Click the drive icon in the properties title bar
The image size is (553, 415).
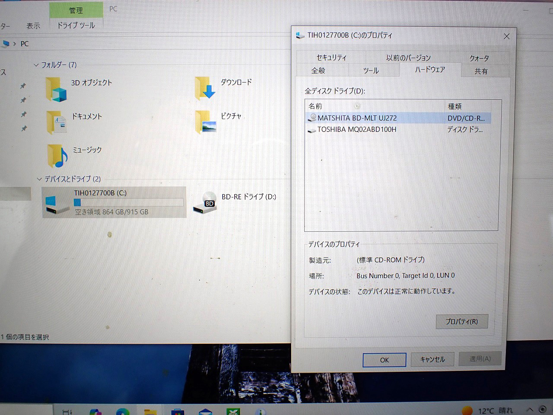(x=300, y=35)
